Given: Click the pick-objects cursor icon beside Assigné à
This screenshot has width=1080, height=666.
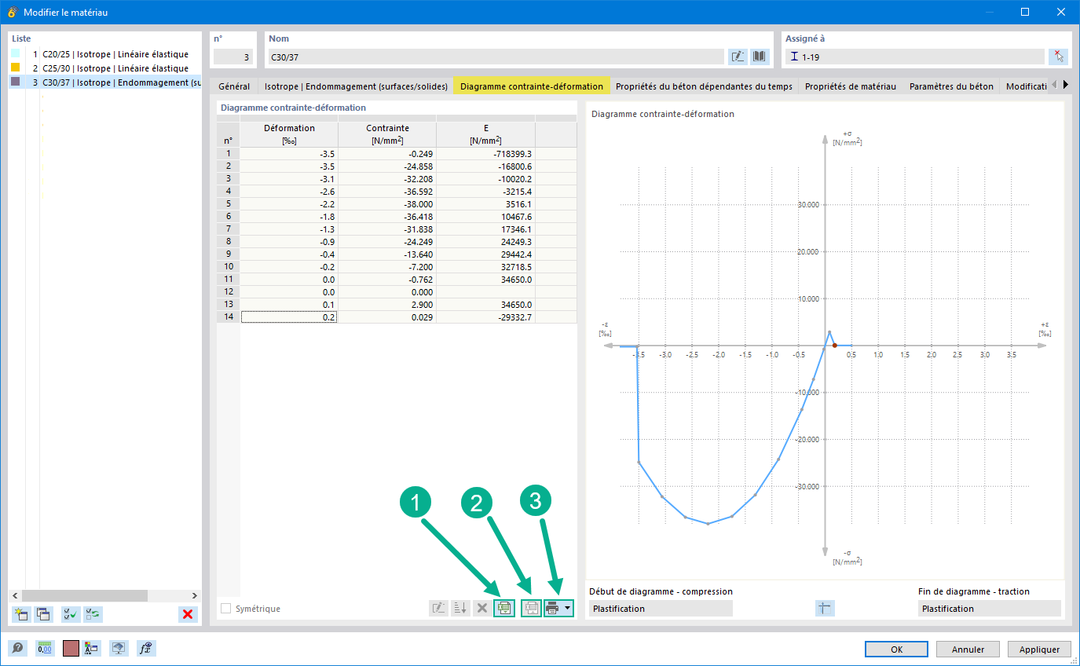Looking at the screenshot, I should (x=1058, y=57).
